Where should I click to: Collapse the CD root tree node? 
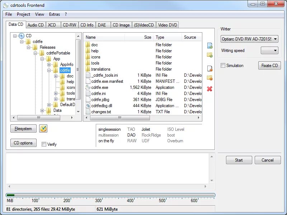pos(15,36)
